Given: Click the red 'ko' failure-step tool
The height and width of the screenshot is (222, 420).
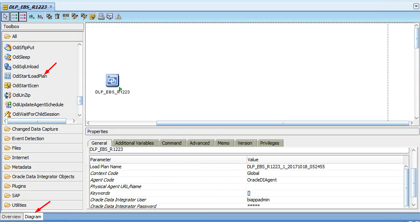Looking at the screenshot, I should tap(40, 17).
